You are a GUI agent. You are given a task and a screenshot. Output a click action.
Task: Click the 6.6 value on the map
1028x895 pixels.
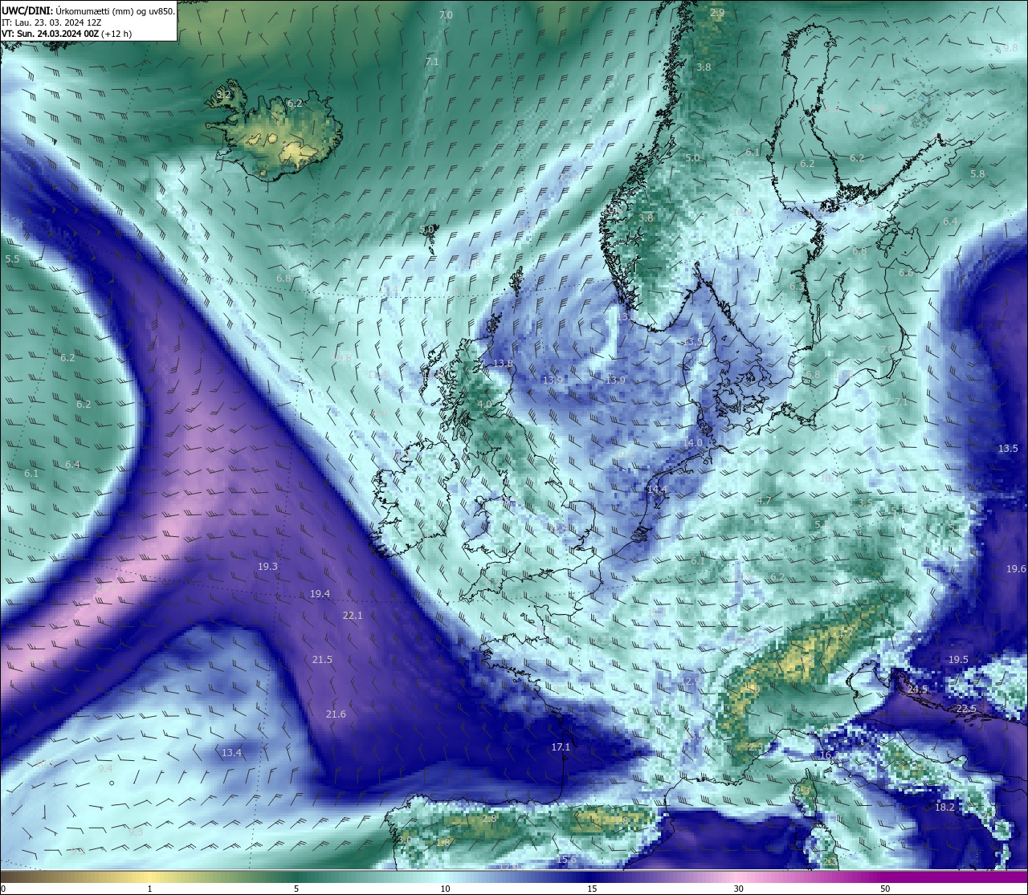[906, 273]
